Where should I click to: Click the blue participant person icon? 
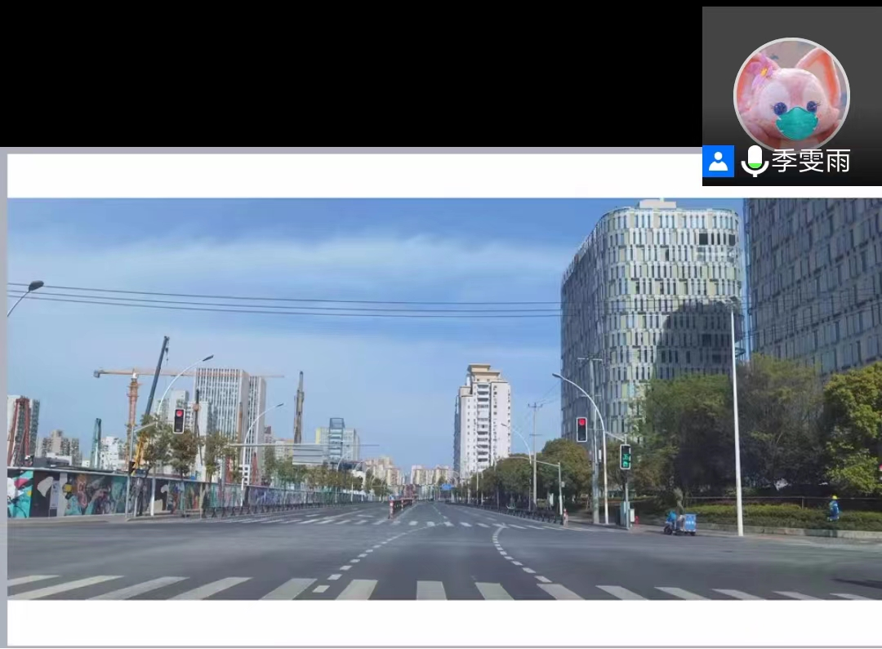click(718, 162)
